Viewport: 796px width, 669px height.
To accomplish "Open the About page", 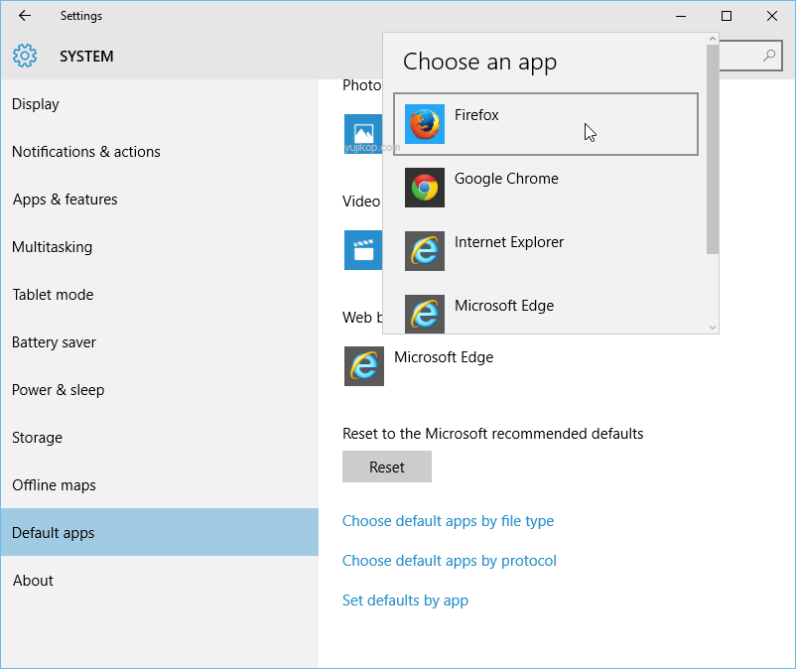I will click(x=160, y=581).
